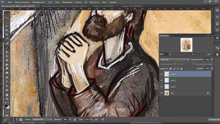The image size is (220, 124).
Task: Hide layer Слой 1 eye icon
Action: point(161,87)
